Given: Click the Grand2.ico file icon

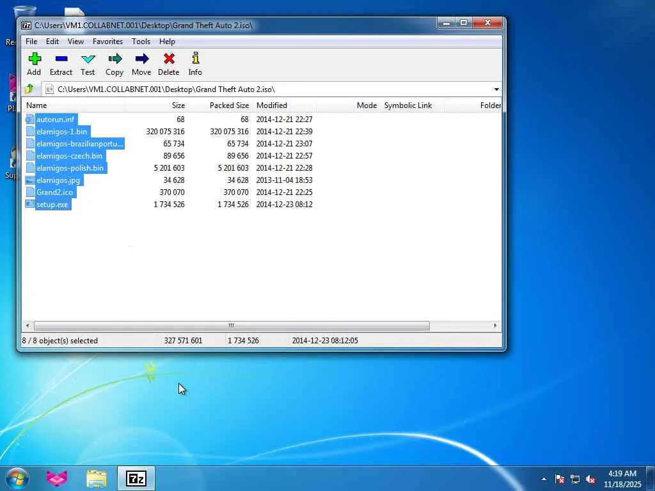Looking at the screenshot, I should click(29, 192).
